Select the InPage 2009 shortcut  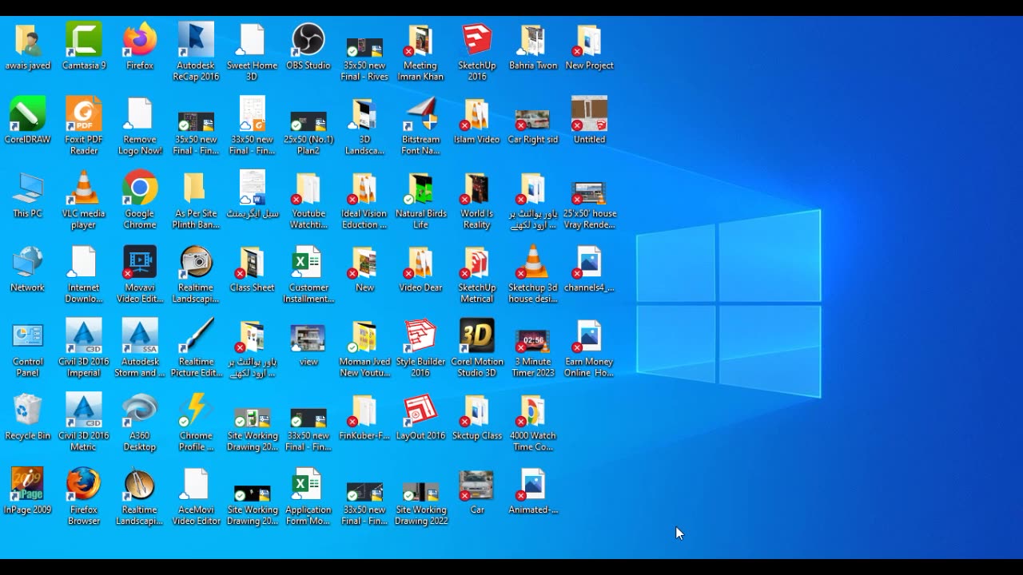coord(28,485)
